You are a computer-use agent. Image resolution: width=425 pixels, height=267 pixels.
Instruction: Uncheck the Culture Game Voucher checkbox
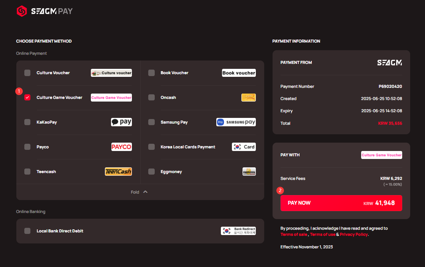pos(27,98)
